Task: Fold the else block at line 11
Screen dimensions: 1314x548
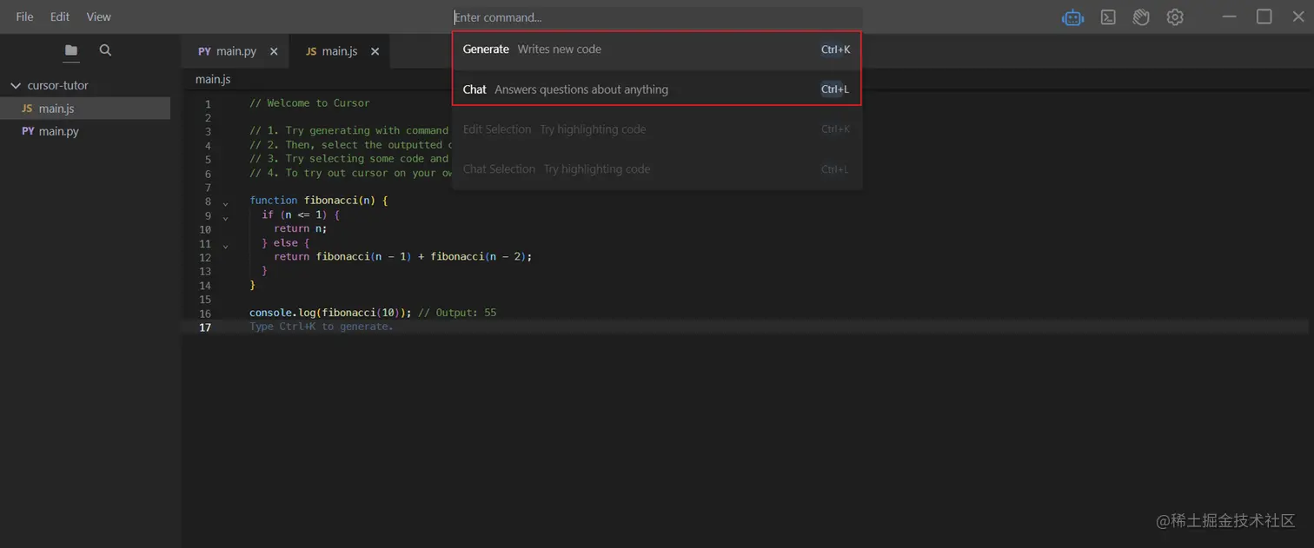Action: [226, 246]
